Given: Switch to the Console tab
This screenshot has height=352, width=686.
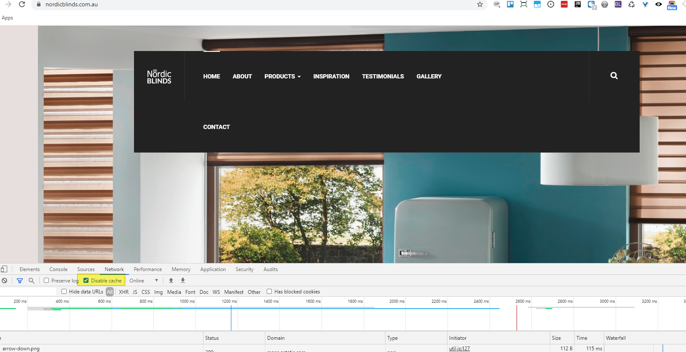Looking at the screenshot, I should (58, 269).
